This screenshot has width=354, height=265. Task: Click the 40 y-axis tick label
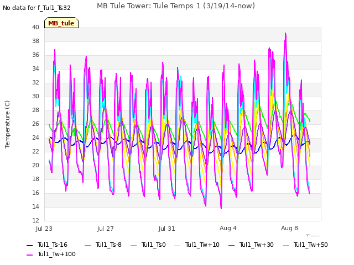click(35, 27)
